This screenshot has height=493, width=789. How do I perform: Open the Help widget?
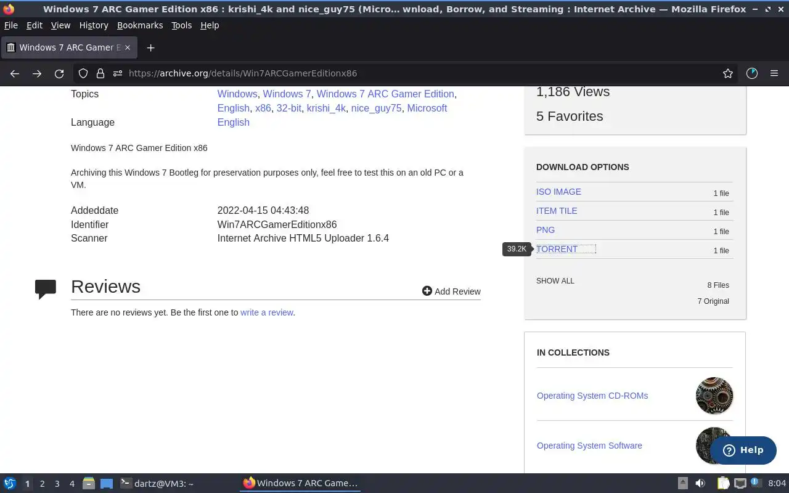click(x=743, y=450)
